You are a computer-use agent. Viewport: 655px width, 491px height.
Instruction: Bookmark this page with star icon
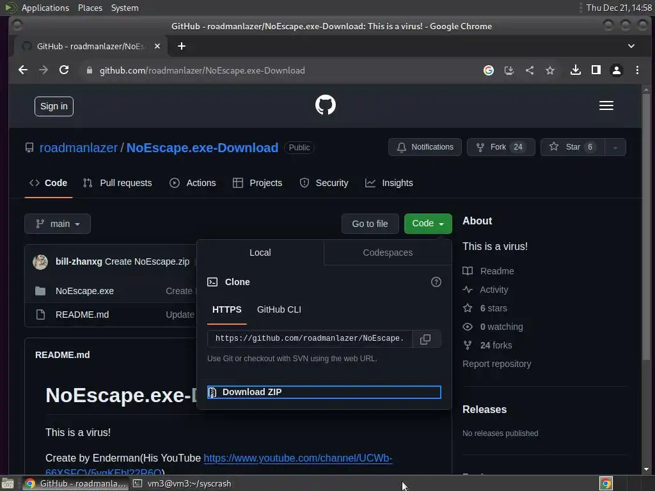pyautogui.click(x=550, y=70)
